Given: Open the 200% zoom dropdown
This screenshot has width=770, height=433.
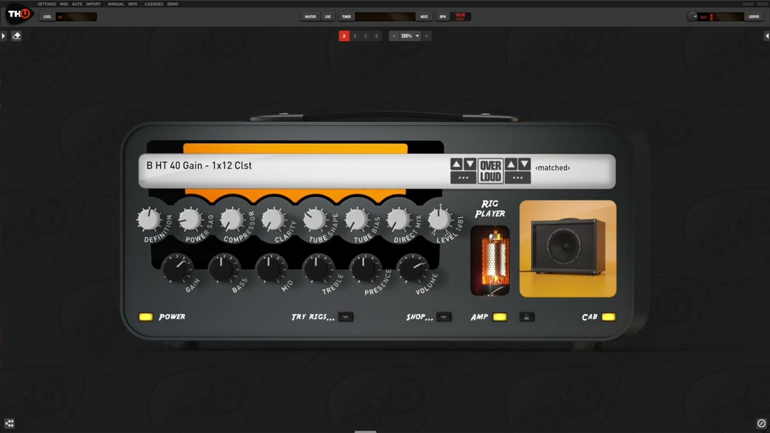Looking at the screenshot, I should (x=410, y=36).
